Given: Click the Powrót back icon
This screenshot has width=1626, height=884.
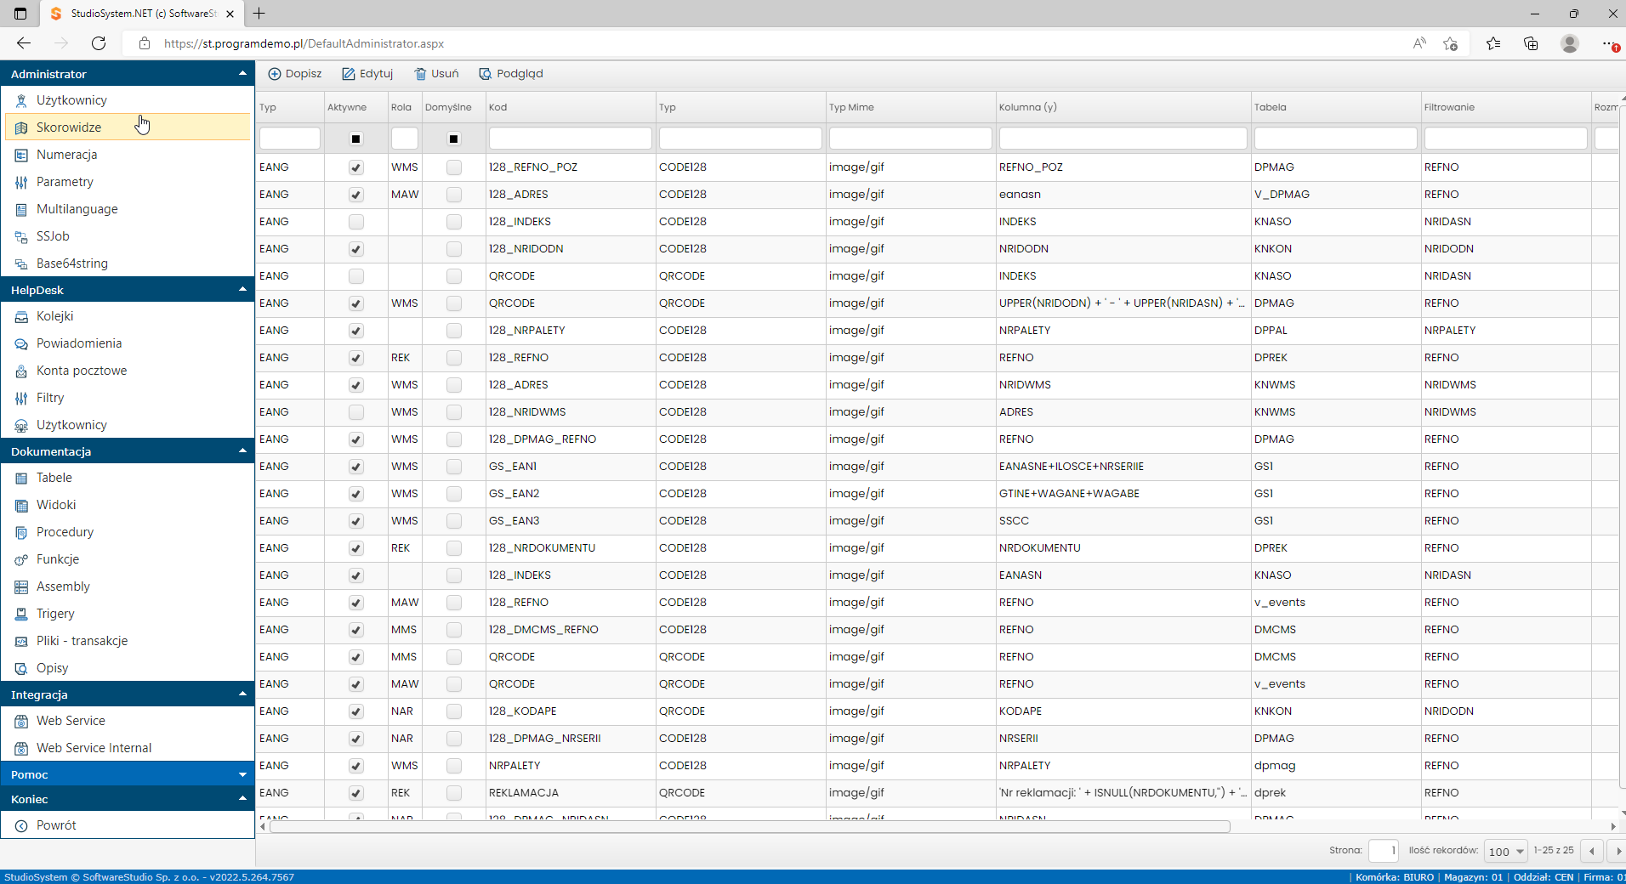Looking at the screenshot, I should [21, 826].
